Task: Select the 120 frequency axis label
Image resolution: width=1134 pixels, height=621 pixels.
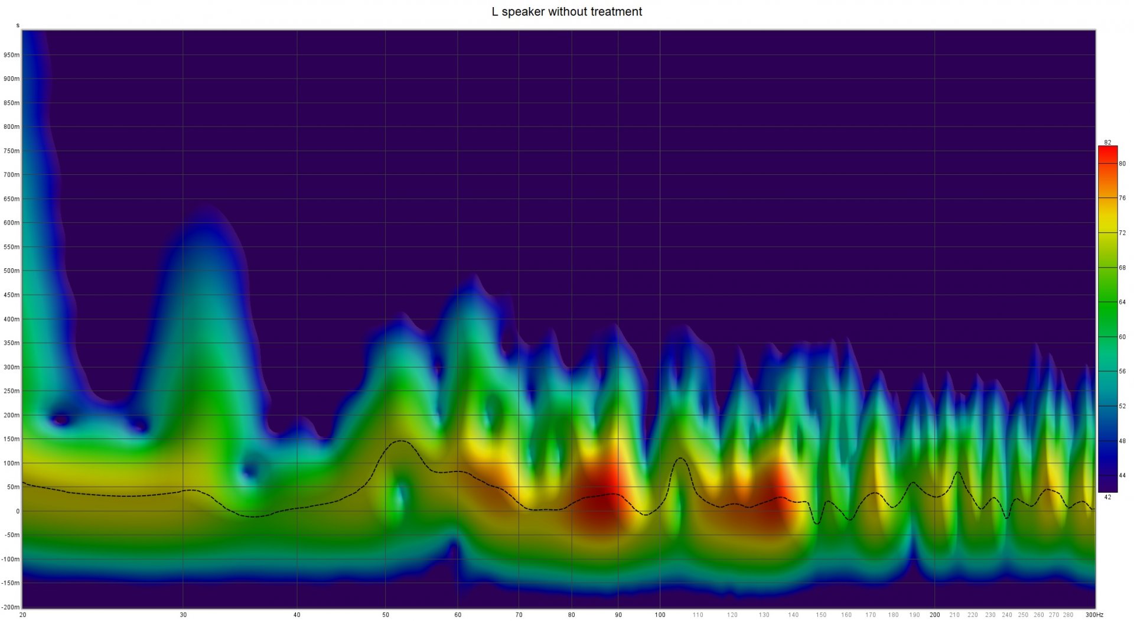Action: (x=732, y=615)
